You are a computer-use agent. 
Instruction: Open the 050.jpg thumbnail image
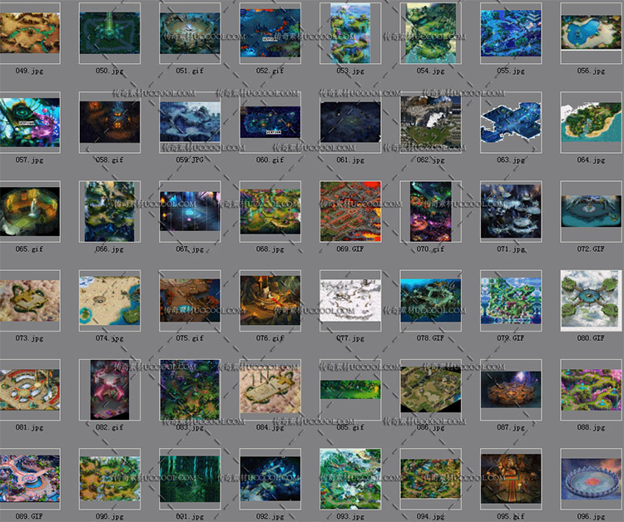(x=110, y=32)
